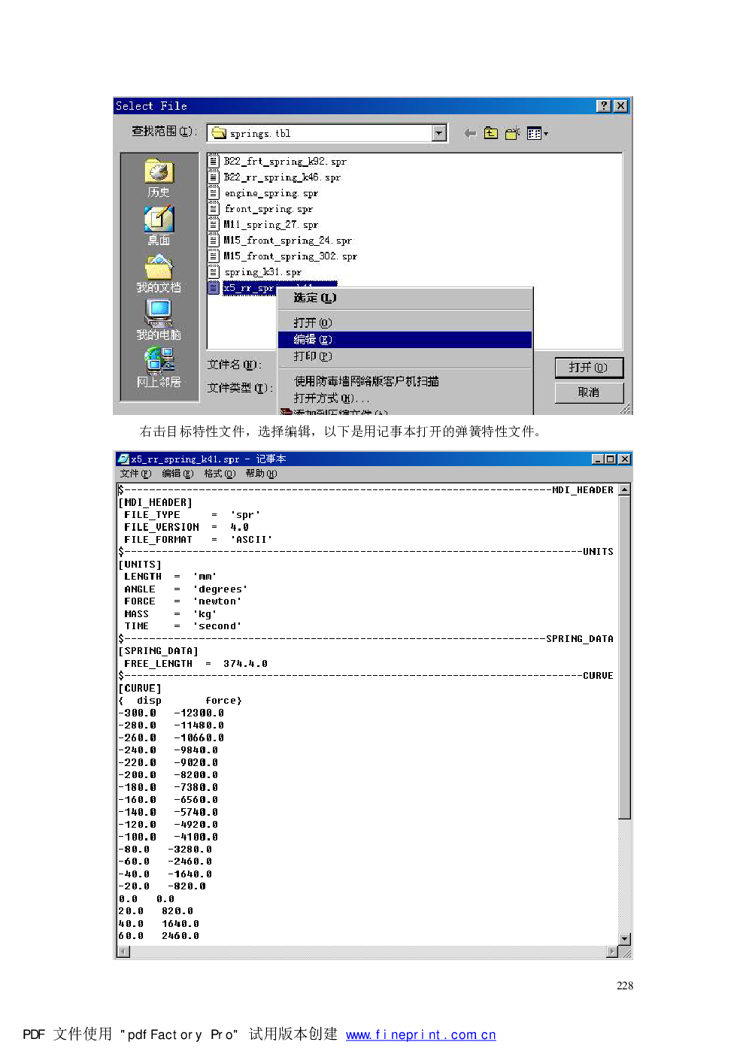Click the LENGTH = 'mm' line
Viewport: 746px width, 1054px height.
[170, 577]
